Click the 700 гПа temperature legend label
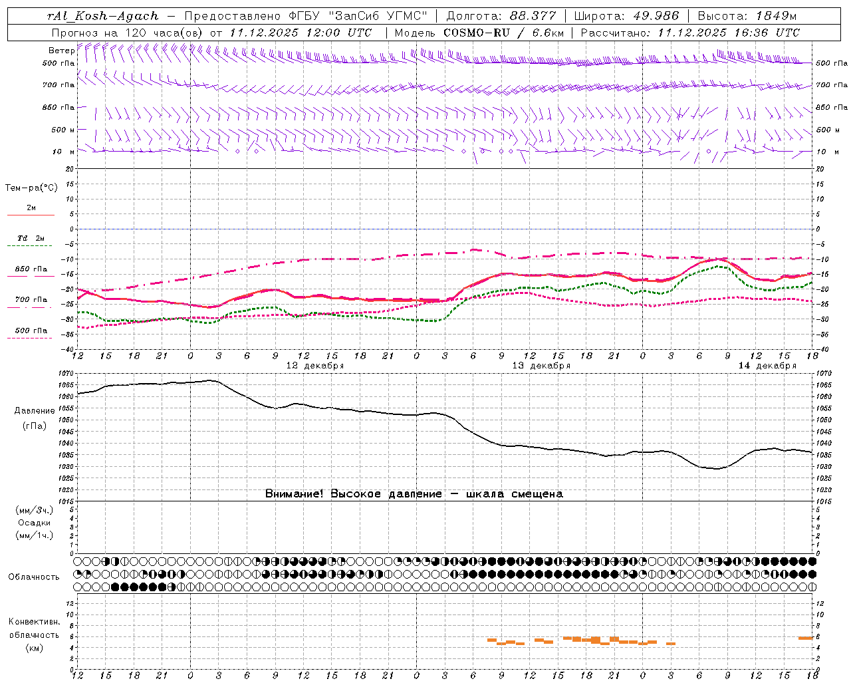This screenshot has width=851, height=681. point(31,300)
